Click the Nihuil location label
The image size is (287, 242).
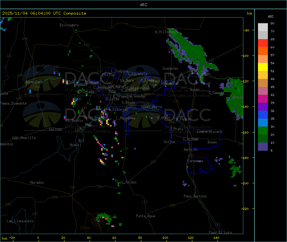pyautogui.click(x=76, y=145)
